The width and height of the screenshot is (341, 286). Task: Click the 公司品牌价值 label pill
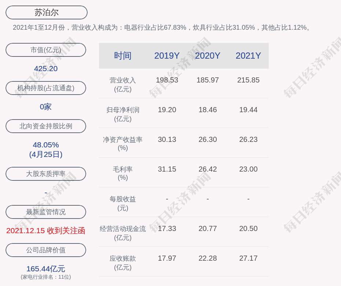coord(46,250)
